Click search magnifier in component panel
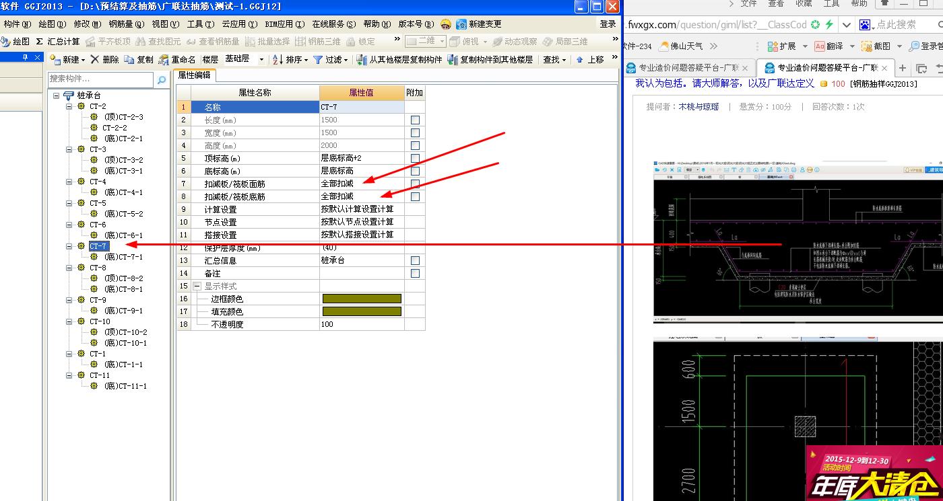The image size is (943, 501). coord(162,79)
